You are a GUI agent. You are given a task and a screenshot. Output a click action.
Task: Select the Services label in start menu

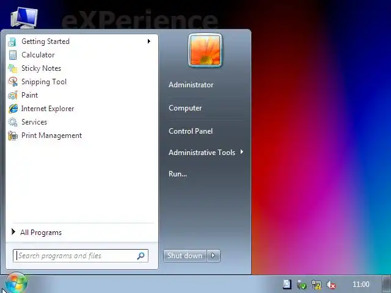34,122
